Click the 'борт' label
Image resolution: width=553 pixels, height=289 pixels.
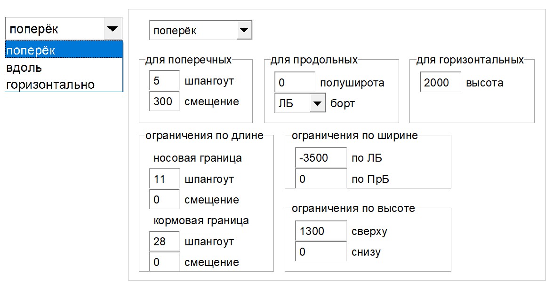tap(343, 103)
